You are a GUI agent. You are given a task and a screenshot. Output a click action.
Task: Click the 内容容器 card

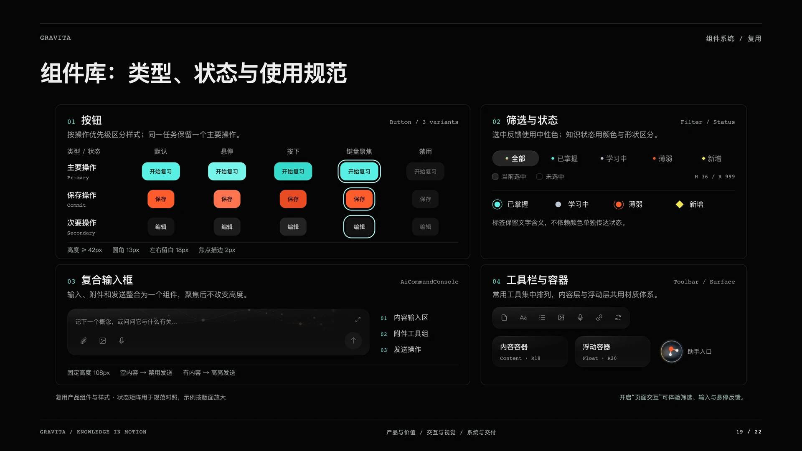(530, 352)
